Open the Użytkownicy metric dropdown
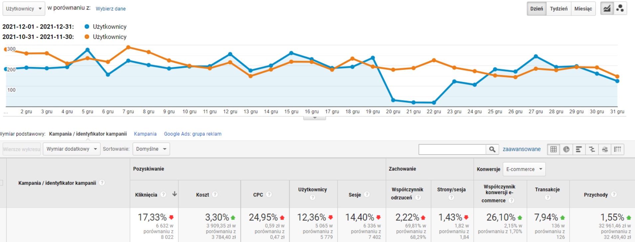Viewport: 635px width, 242px height. (x=24, y=9)
